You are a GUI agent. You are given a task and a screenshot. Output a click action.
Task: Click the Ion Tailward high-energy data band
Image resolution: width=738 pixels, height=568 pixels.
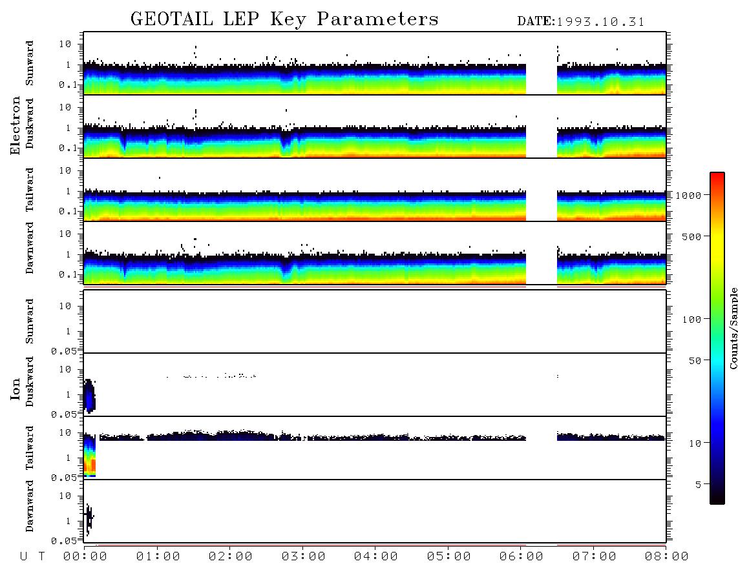[x=381, y=436]
